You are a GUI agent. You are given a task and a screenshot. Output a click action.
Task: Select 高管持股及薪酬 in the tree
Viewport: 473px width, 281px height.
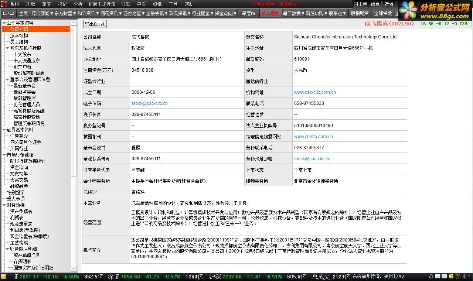click(x=29, y=111)
